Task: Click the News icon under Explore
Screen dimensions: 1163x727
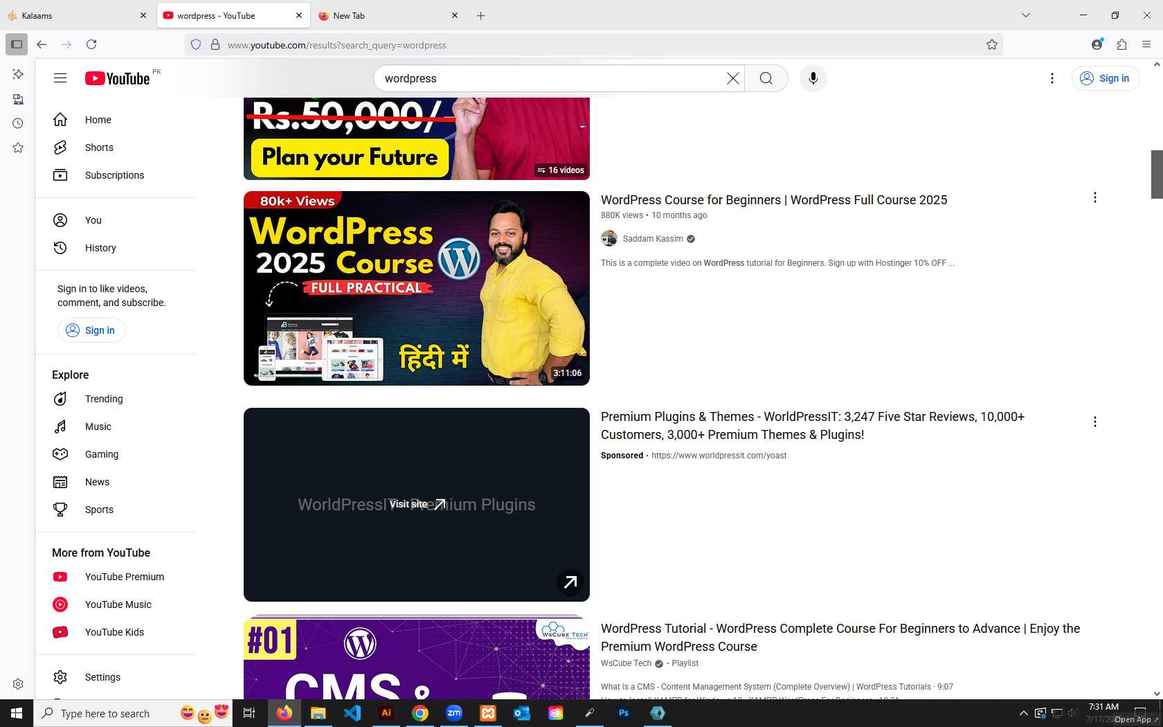Action: coord(60,482)
